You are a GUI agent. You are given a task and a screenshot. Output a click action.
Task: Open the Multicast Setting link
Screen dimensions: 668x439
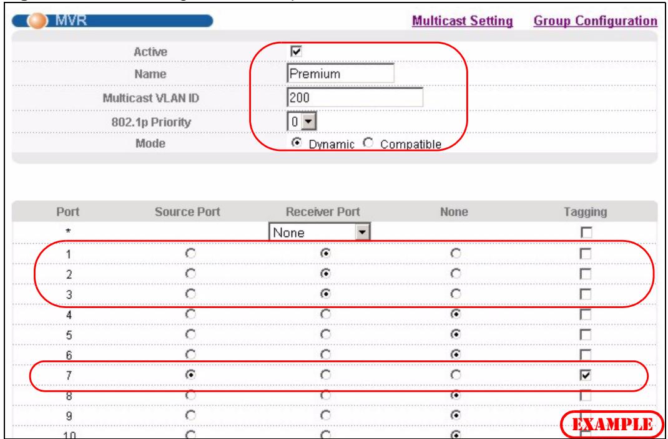(462, 21)
